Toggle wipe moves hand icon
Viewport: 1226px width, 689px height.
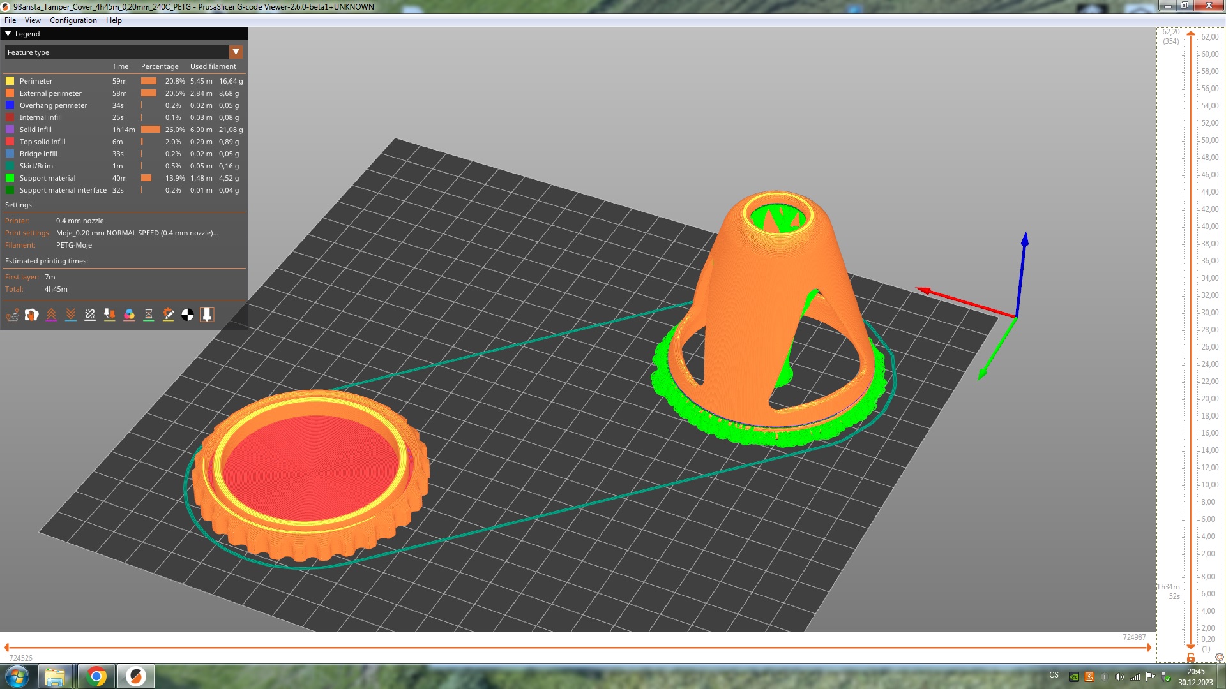tap(31, 315)
